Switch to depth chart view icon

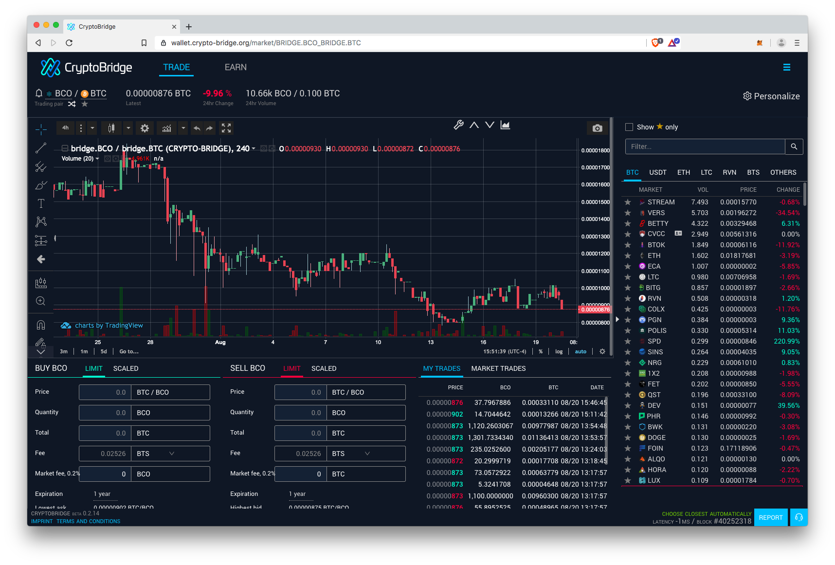(505, 125)
